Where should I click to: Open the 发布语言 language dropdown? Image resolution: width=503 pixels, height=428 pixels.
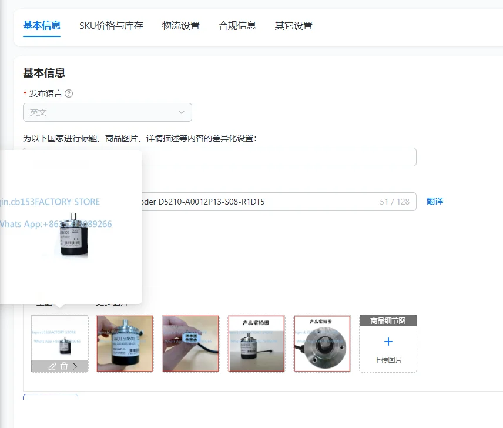[108, 112]
